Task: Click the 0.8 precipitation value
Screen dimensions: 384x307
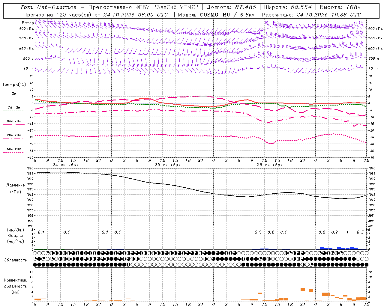Action: tap(322, 232)
